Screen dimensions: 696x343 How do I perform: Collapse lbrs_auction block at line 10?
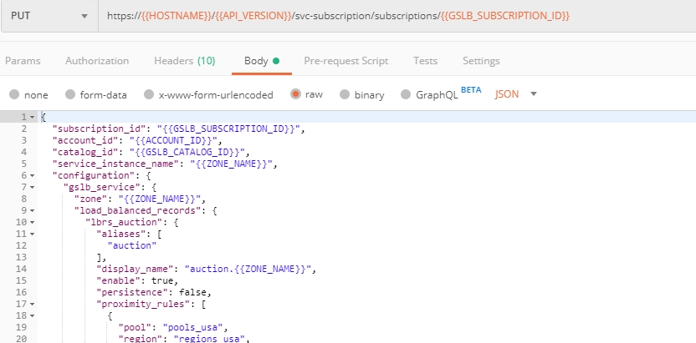pyautogui.click(x=32, y=222)
